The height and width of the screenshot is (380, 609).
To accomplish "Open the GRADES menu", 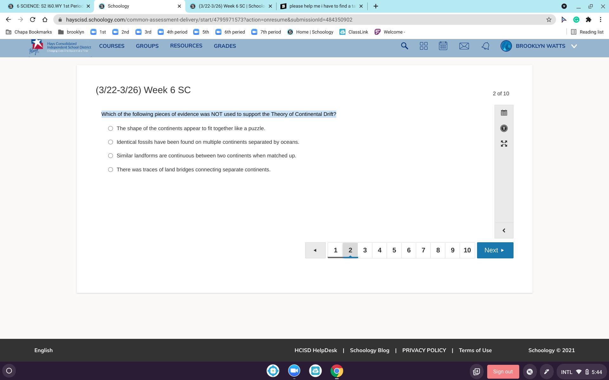I will click(225, 46).
